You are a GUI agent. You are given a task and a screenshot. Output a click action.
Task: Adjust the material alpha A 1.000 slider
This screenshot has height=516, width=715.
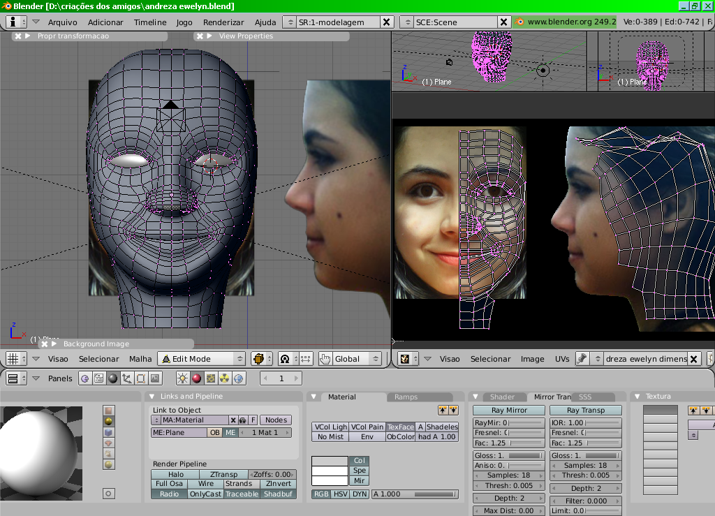pyautogui.click(x=415, y=494)
